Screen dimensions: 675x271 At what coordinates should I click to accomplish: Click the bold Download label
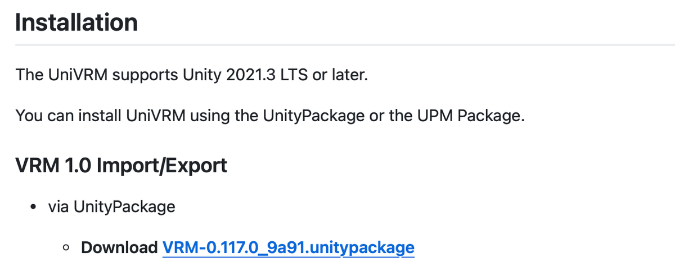(x=119, y=247)
